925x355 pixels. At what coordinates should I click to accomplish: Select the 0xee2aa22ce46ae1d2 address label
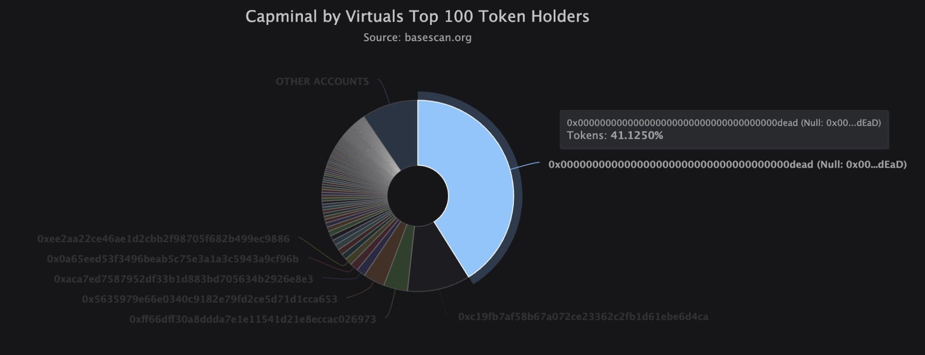pyautogui.click(x=163, y=239)
